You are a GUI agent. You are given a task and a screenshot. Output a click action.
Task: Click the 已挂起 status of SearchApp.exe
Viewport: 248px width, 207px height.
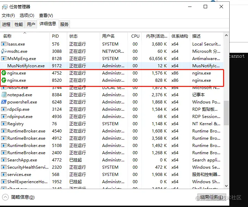click(x=76, y=160)
